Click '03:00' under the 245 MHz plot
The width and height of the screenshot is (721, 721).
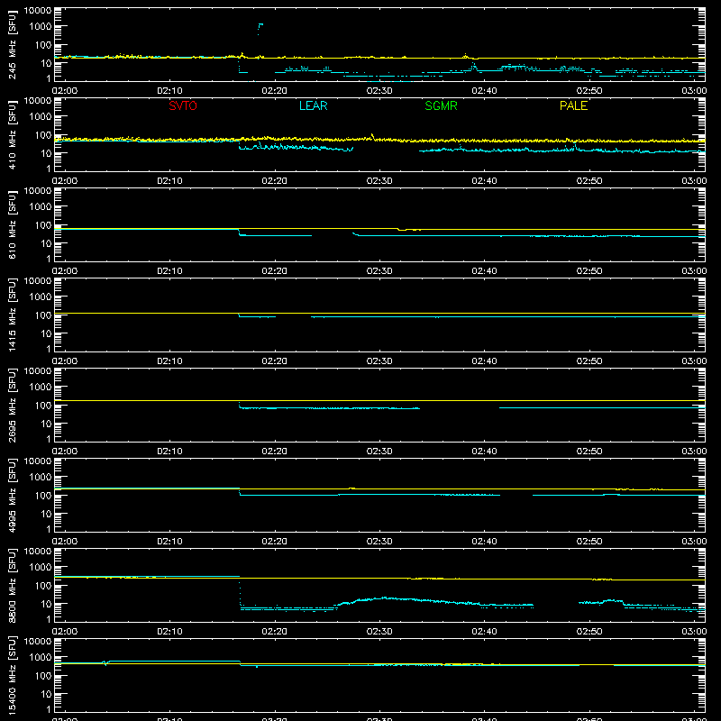pyautogui.click(x=694, y=91)
